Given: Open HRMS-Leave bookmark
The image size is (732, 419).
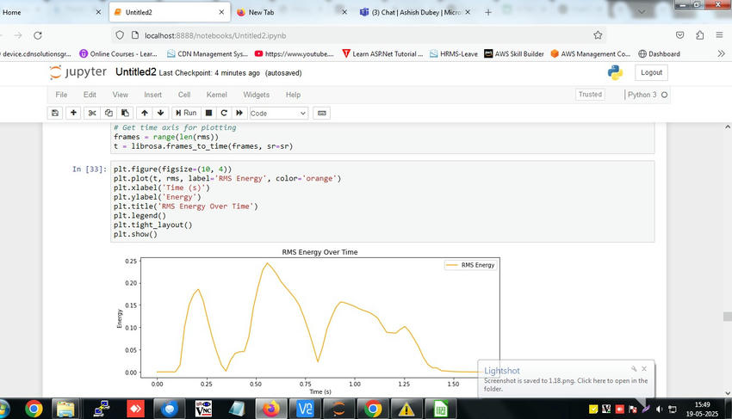Looking at the screenshot, I should pos(454,53).
